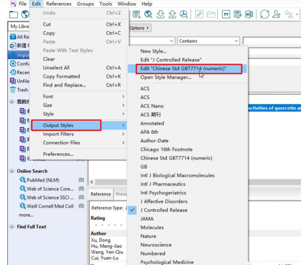Select the Recently Added group
303x265 pixels.
click(20, 72)
